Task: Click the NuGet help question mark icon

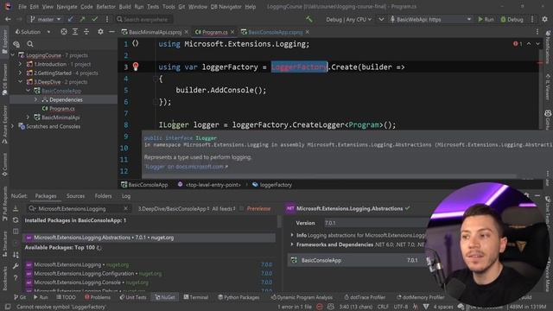Action: 16,278
